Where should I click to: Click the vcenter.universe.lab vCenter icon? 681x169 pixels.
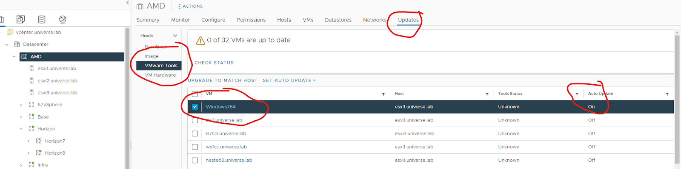click(10, 32)
